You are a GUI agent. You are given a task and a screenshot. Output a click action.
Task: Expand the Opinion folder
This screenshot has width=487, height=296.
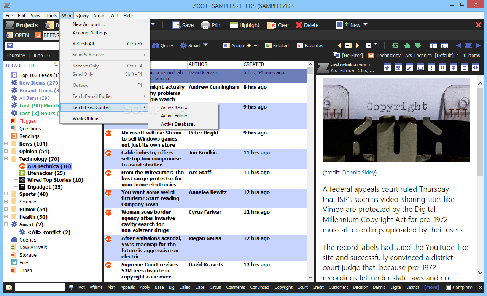(6, 151)
